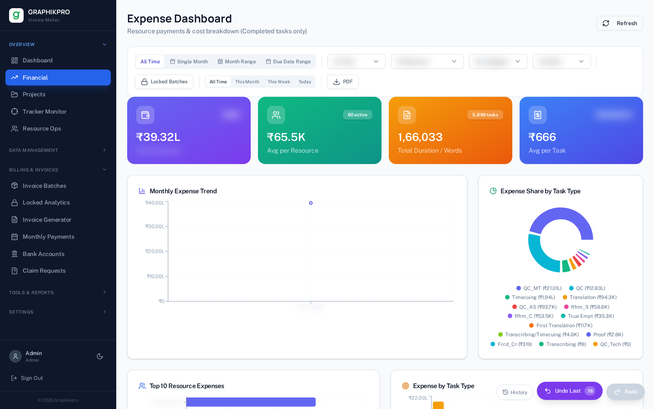Switch to Month Range filter
The height and width of the screenshot is (409, 654).
click(x=237, y=62)
